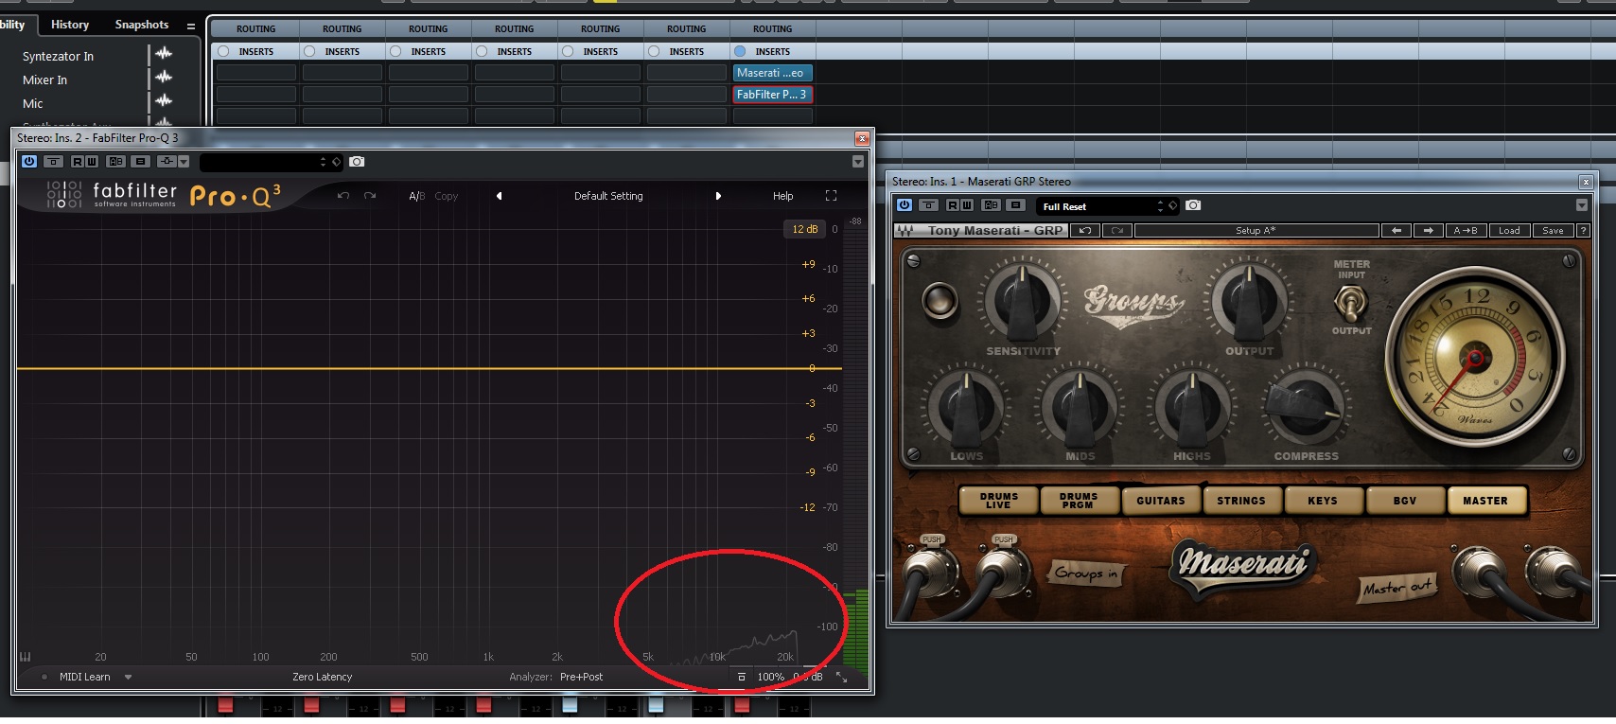Image resolution: width=1616 pixels, height=724 pixels.
Task: Bypass Maserati GRP using power button
Action: 904,205
